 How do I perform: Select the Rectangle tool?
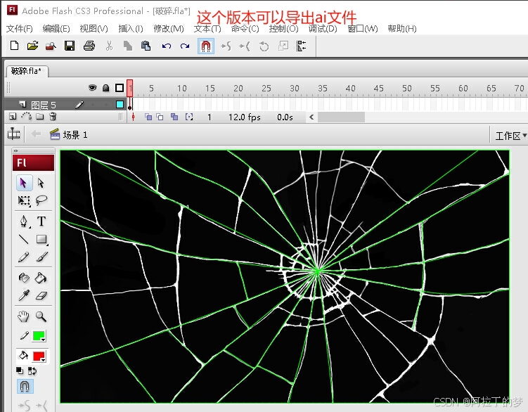click(41, 239)
